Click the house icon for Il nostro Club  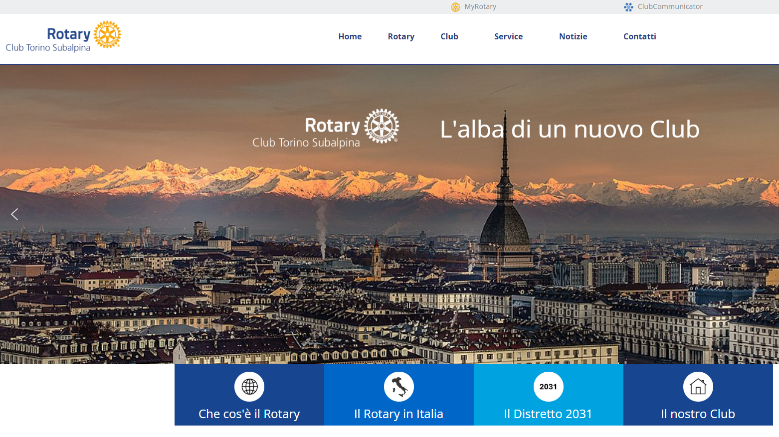click(x=698, y=387)
